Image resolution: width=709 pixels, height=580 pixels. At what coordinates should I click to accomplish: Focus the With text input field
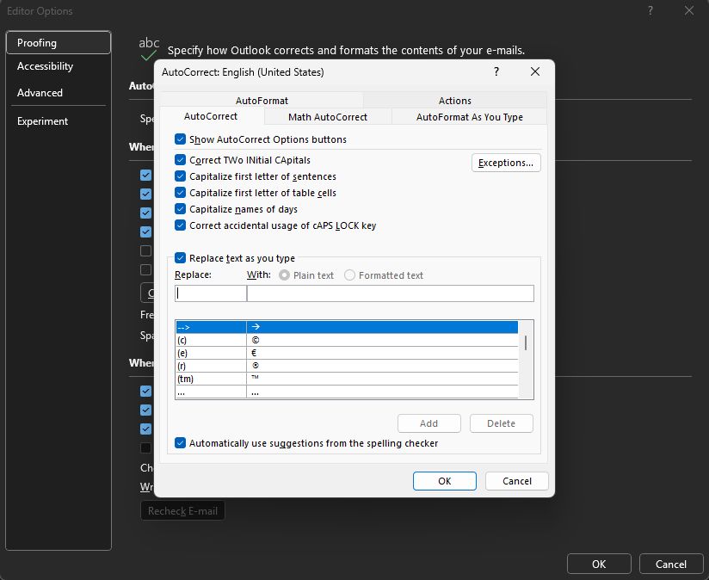click(x=391, y=293)
